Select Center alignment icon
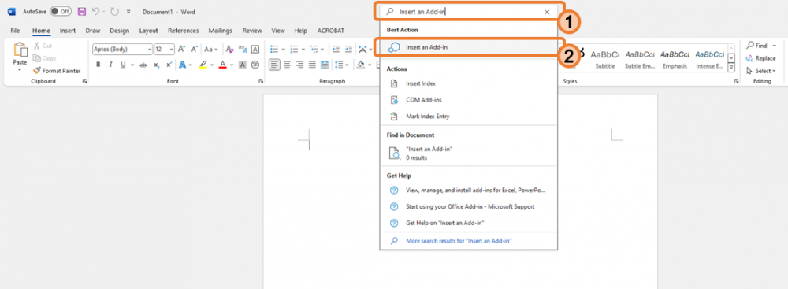Screen dimensions: 788x289 tap(288, 65)
